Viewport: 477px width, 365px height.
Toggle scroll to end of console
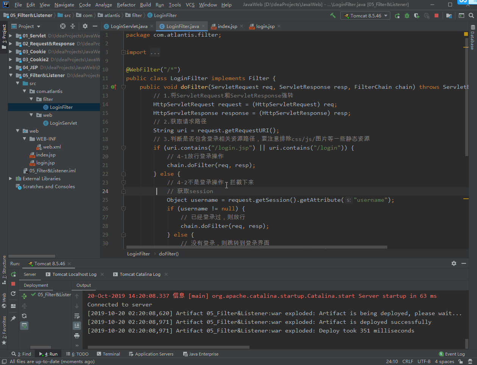point(77,325)
